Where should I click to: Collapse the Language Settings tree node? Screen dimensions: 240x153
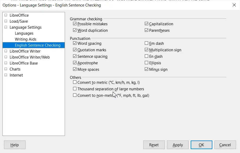[6, 27]
